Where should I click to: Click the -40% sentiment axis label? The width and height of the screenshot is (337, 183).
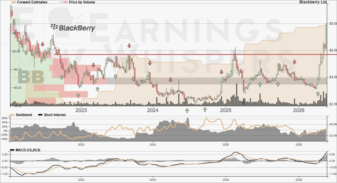coord(4,139)
